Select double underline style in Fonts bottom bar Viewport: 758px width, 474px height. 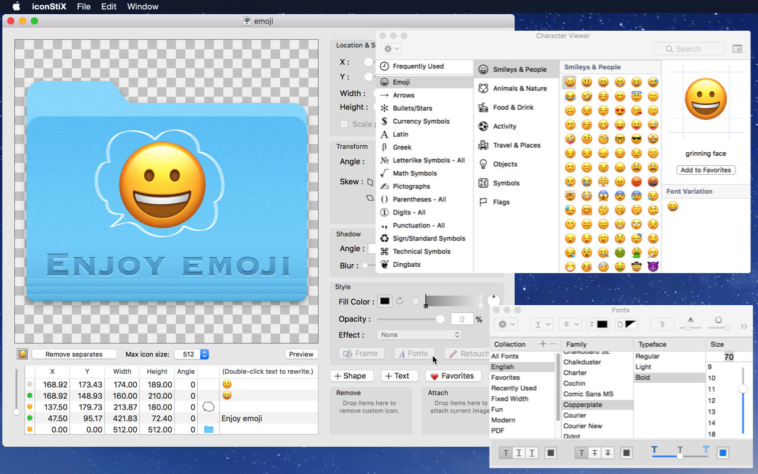pos(532,453)
